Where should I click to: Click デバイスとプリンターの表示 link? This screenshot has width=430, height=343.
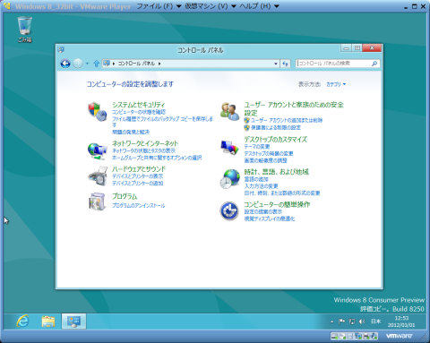coord(137,176)
